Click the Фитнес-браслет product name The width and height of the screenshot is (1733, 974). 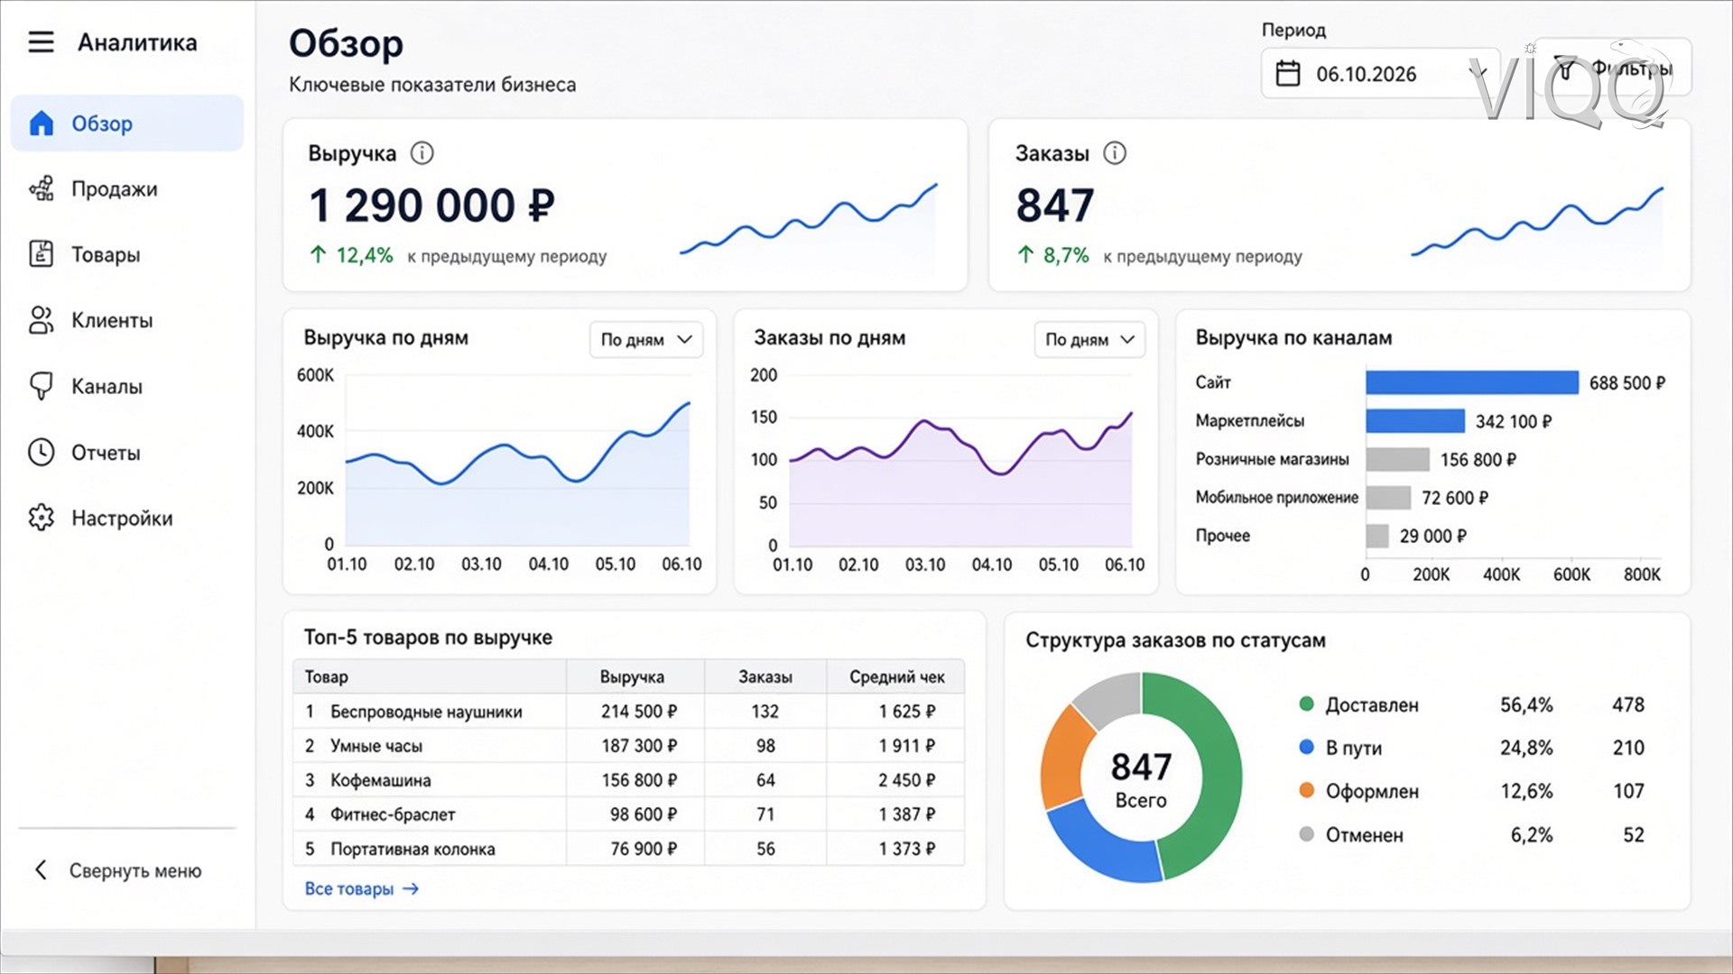pyautogui.click(x=393, y=814)
